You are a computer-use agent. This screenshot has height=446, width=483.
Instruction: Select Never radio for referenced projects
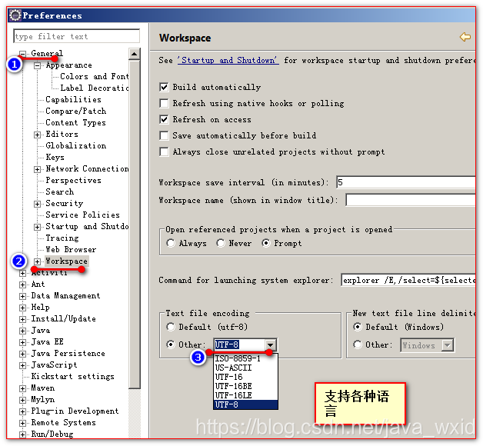point(221,243)
